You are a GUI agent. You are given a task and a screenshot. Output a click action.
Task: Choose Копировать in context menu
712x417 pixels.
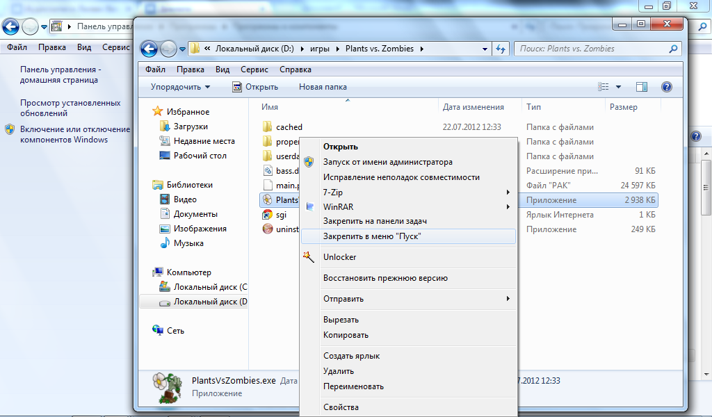[346, 335]
